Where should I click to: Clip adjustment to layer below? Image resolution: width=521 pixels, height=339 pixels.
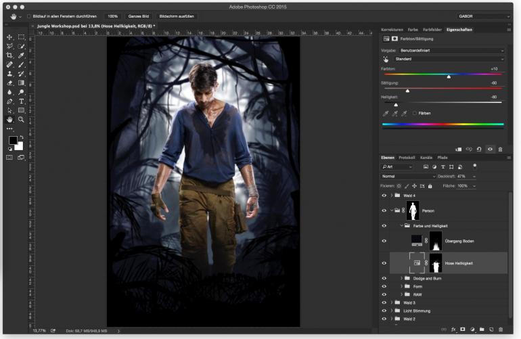459,150
